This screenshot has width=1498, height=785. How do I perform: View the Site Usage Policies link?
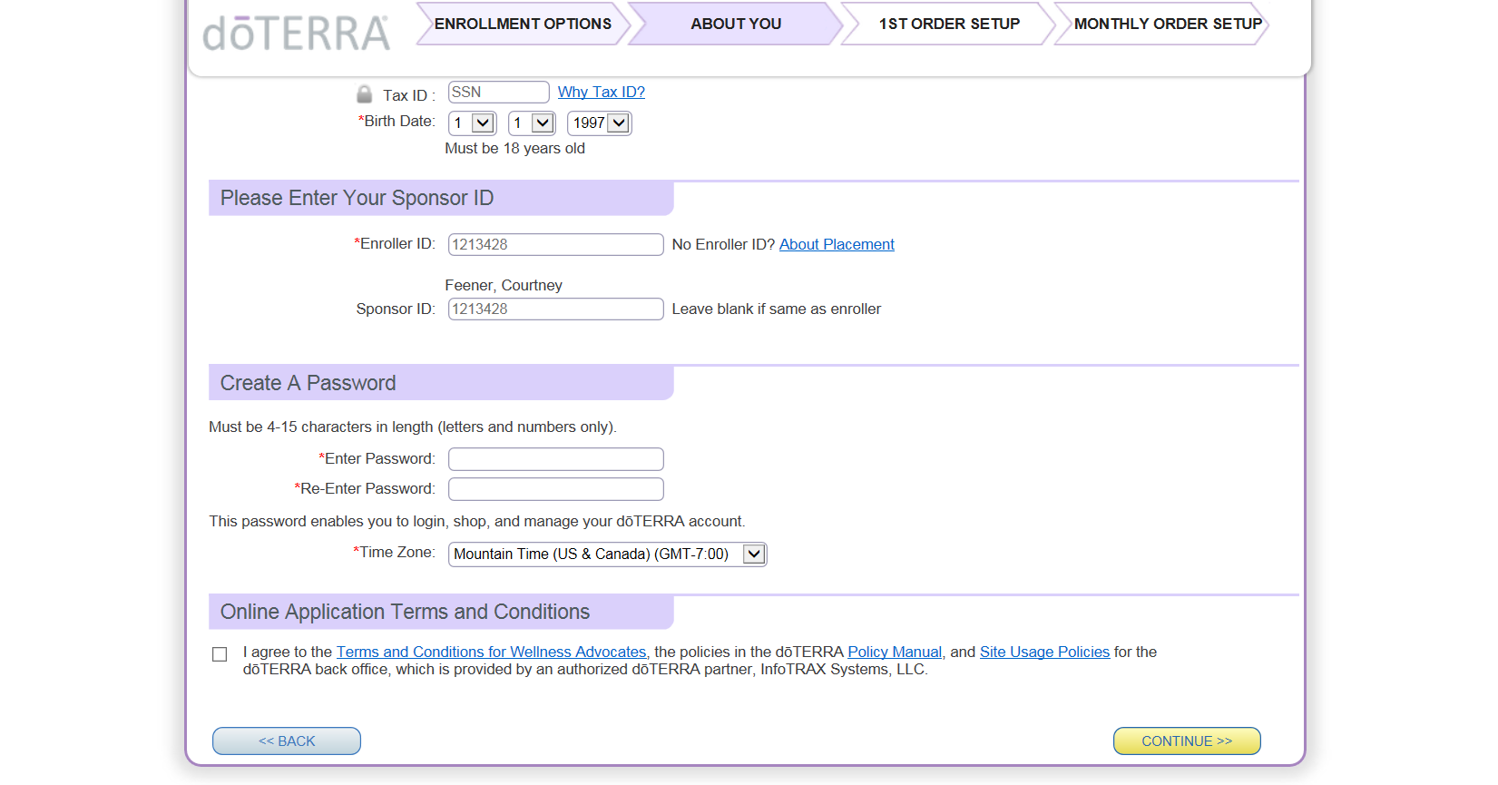click(1043, 652)
